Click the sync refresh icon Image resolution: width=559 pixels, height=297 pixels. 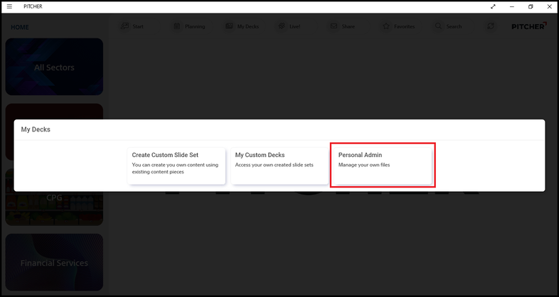point(490,26)
